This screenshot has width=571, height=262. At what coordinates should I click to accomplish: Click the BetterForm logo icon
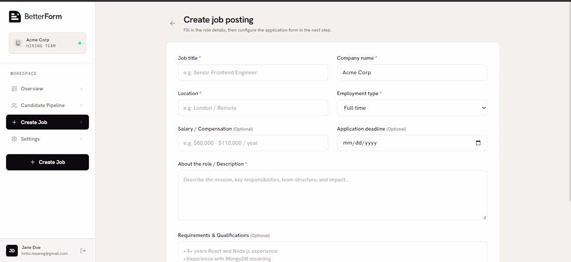(x=15, y=17)
